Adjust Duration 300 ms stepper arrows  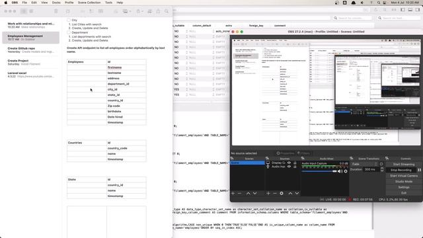(x=382, y=169)
